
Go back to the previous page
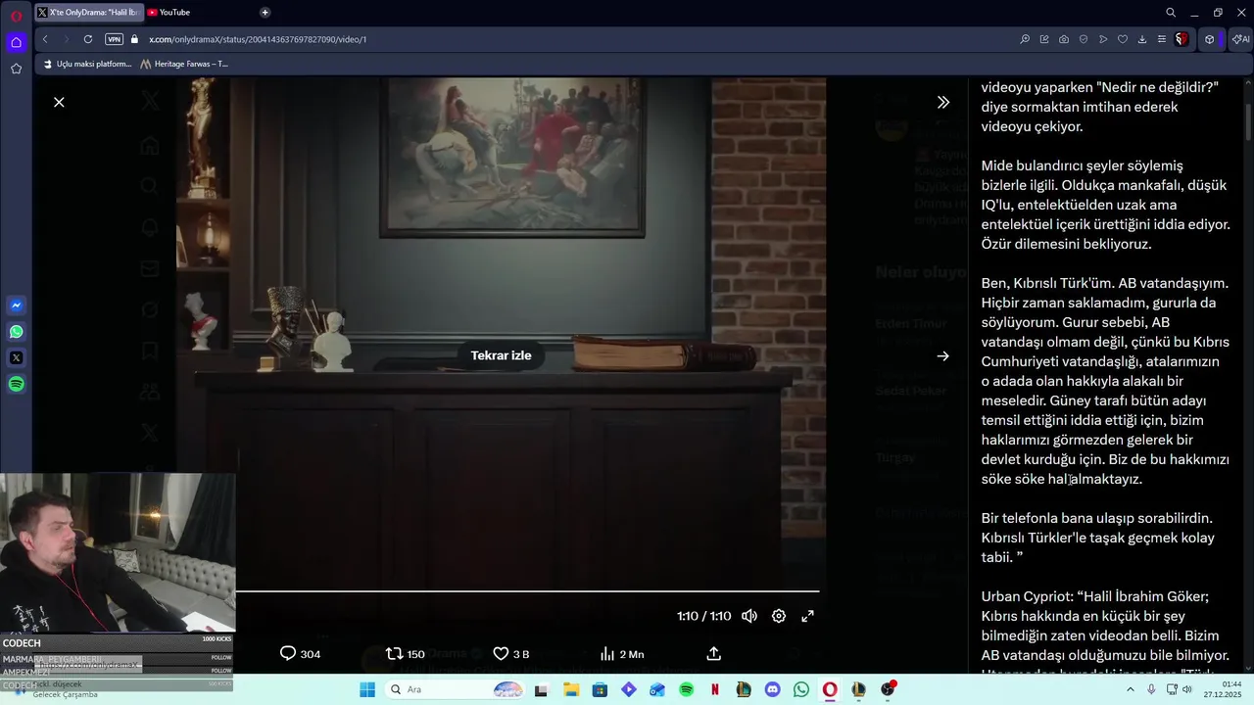tap(45, 39)
